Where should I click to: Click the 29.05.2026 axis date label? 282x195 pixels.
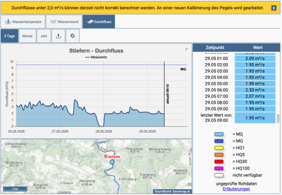(147, 131)
